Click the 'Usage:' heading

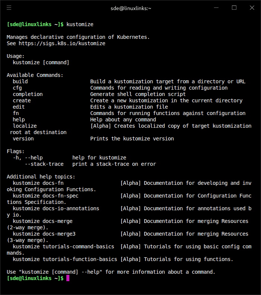pos(16,56)
